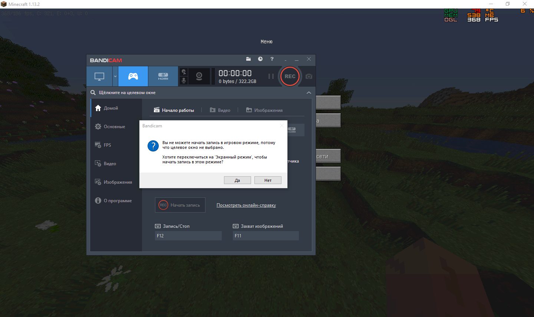Select Screen recording mode icon

(x=99, y=76)
